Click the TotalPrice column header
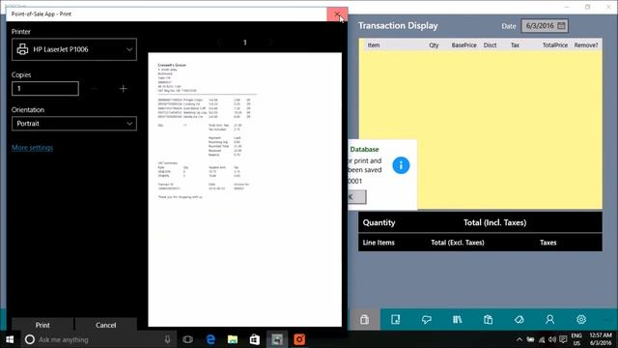The image size is (618, 348). pos(555,45)
